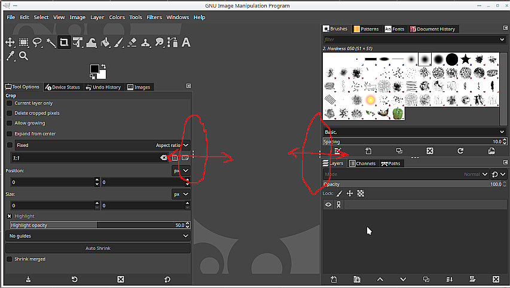Open the Size unit px dropdown
The width and height of the screenshot is (510, 288).
[181, 194]
